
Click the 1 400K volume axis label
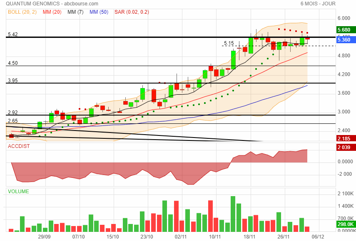345,206
